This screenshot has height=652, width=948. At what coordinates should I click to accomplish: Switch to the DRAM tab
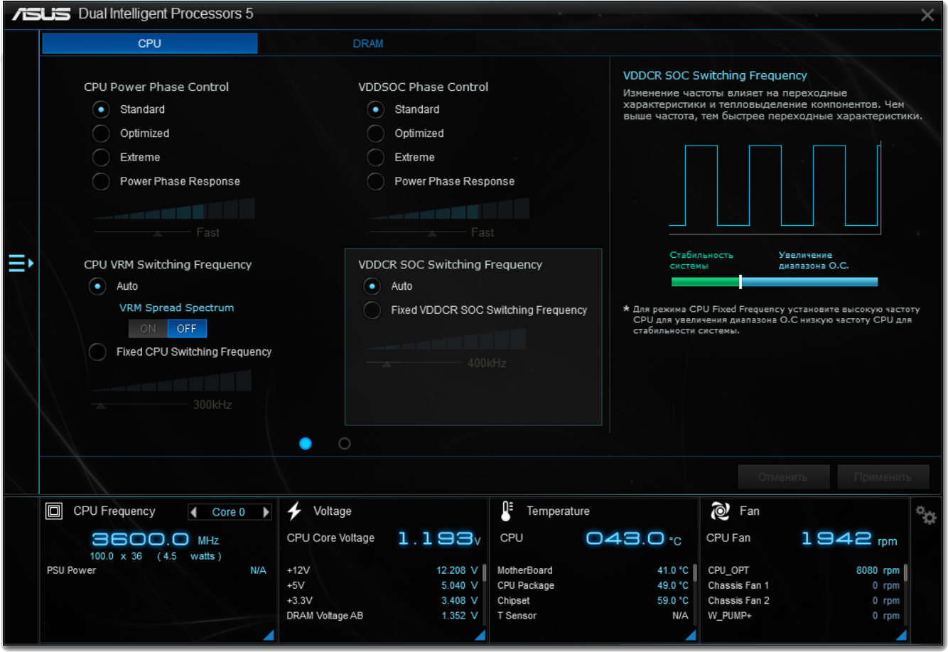tap(368, 43)
